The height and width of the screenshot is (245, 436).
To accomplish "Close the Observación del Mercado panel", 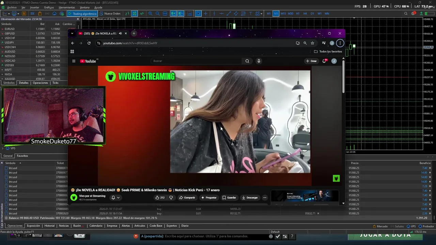I will click(78, 19).
